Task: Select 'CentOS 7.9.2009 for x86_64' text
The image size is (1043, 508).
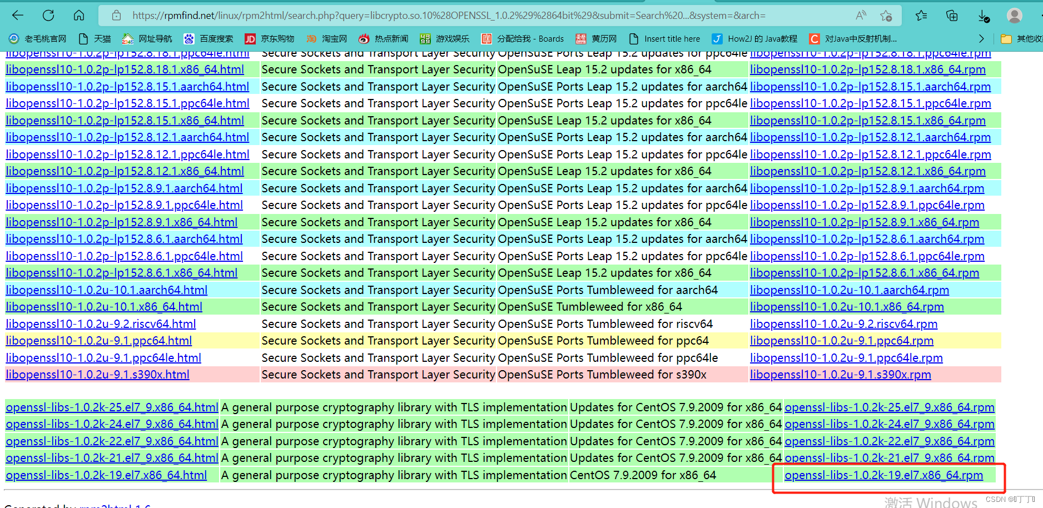Action: pyautogui.click(x=643, y=475)
